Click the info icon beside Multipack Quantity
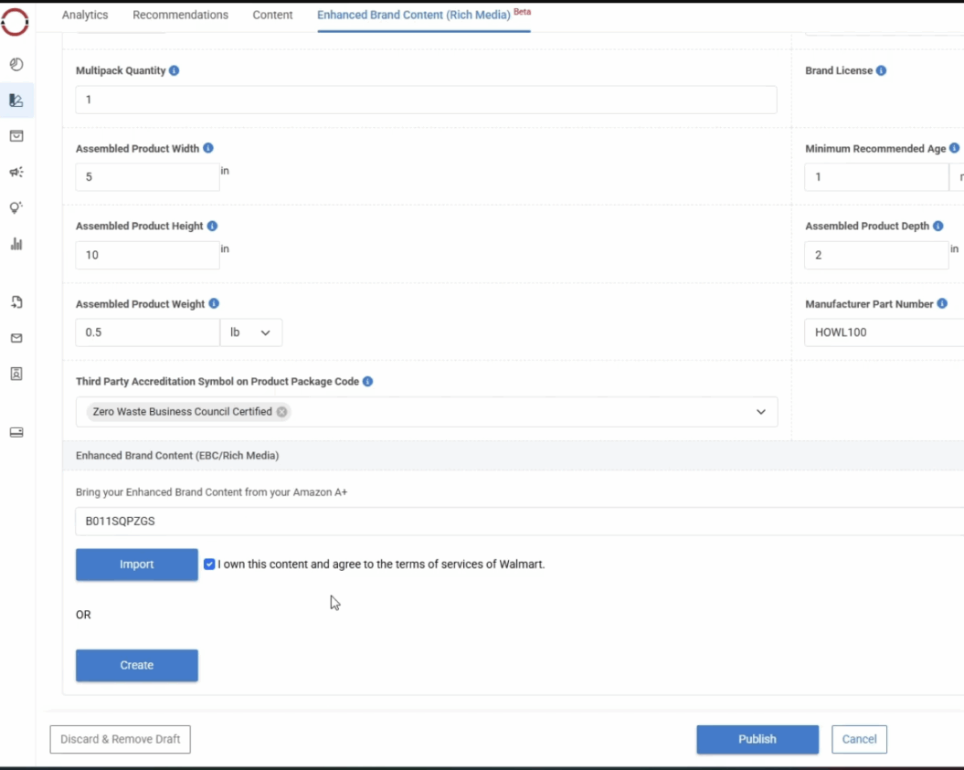The width and height of the screenshot is (964, 770). click(x=175, y=70)
